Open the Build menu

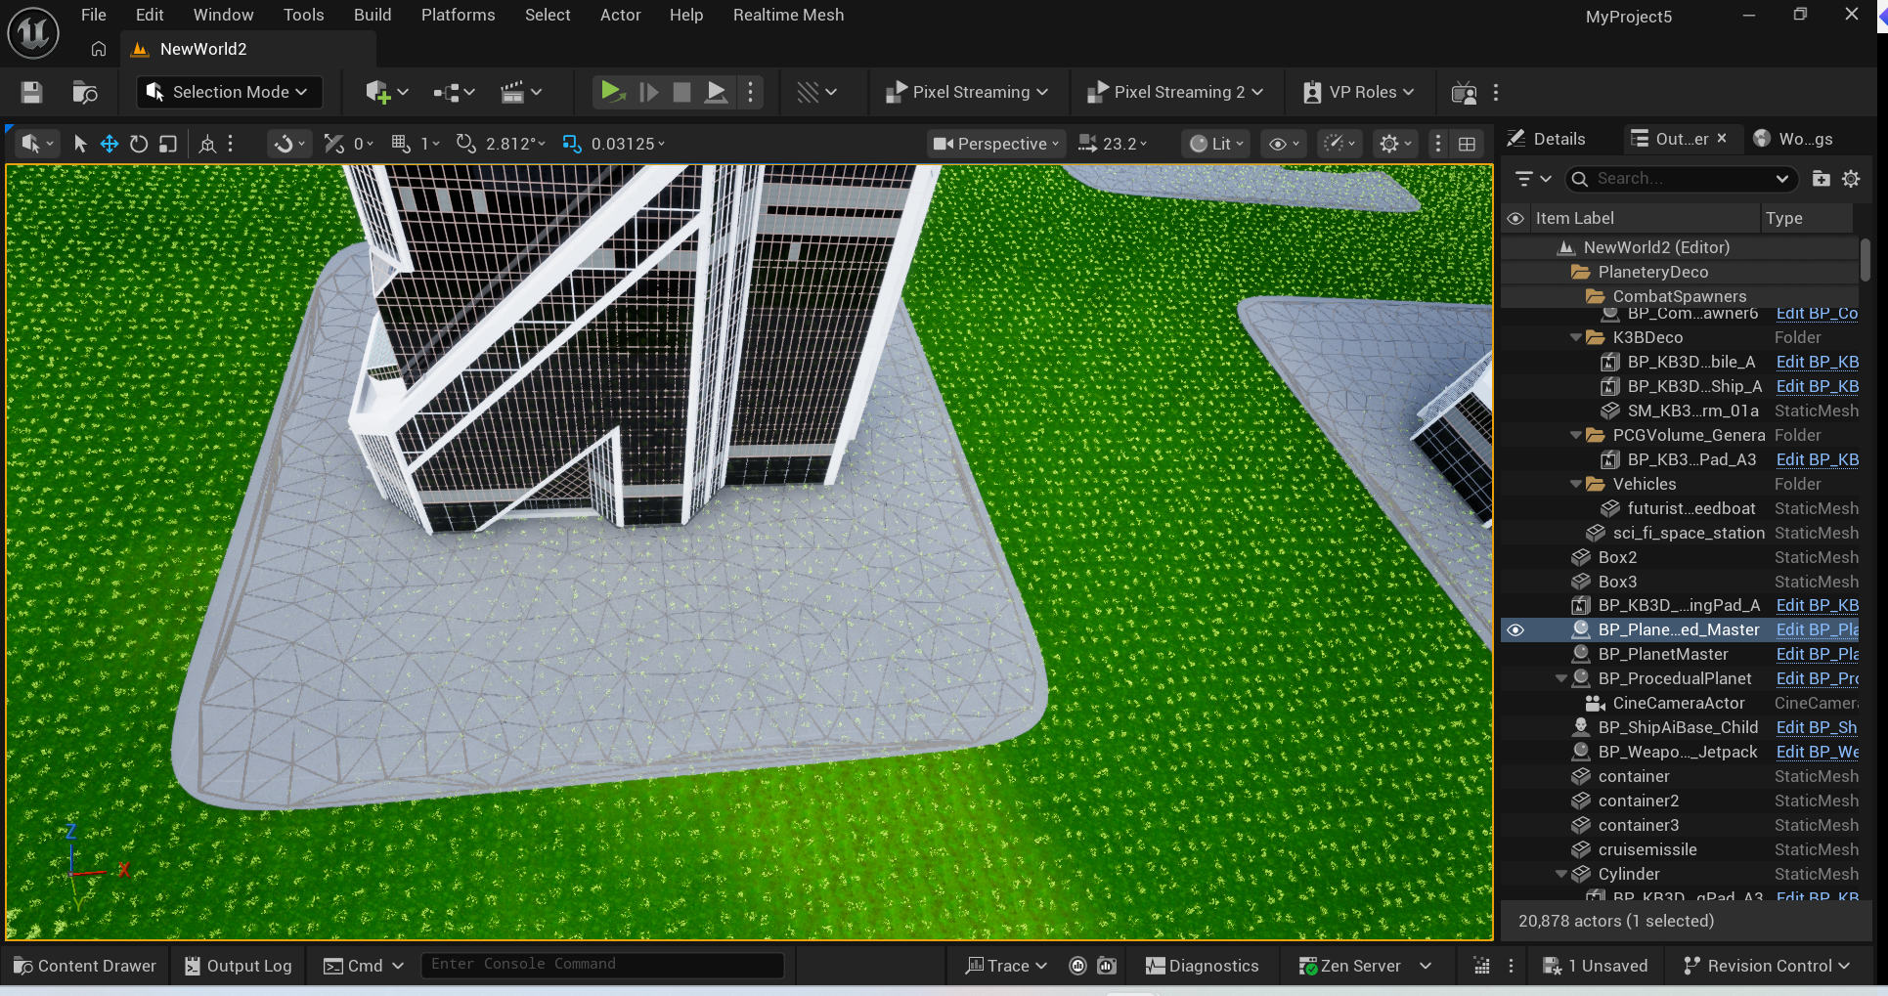373,15
